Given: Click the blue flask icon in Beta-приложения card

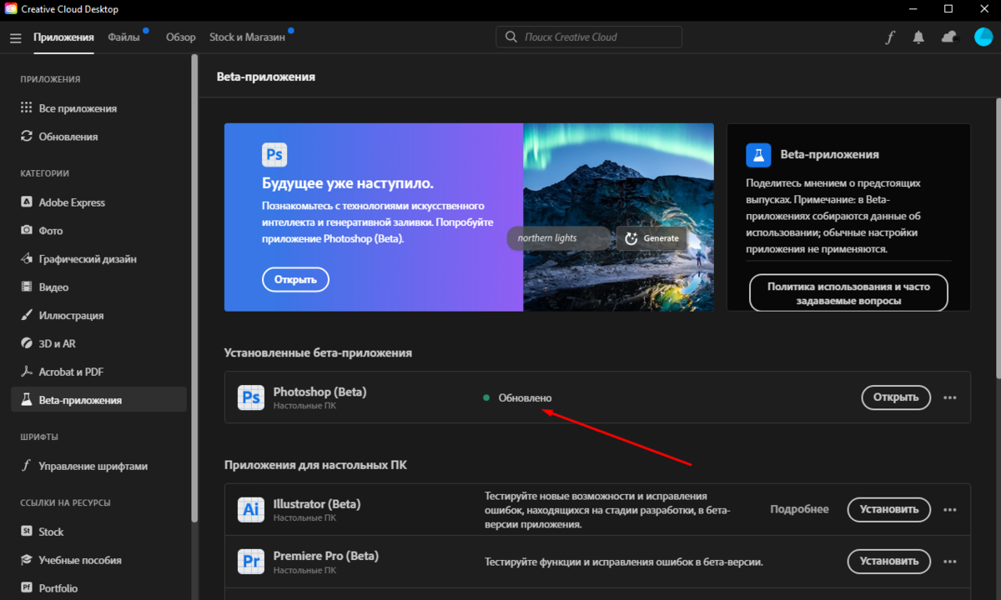Looking at the screenshot, I should 758,154.
